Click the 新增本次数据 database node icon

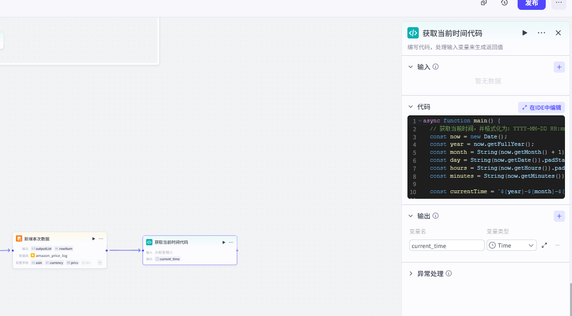click(x=19, y=239)
